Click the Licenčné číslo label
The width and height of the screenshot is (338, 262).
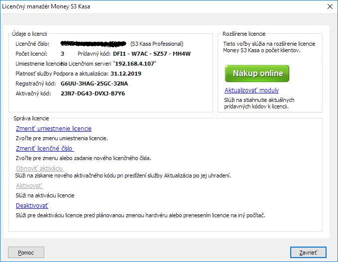[x=32, y=44]
